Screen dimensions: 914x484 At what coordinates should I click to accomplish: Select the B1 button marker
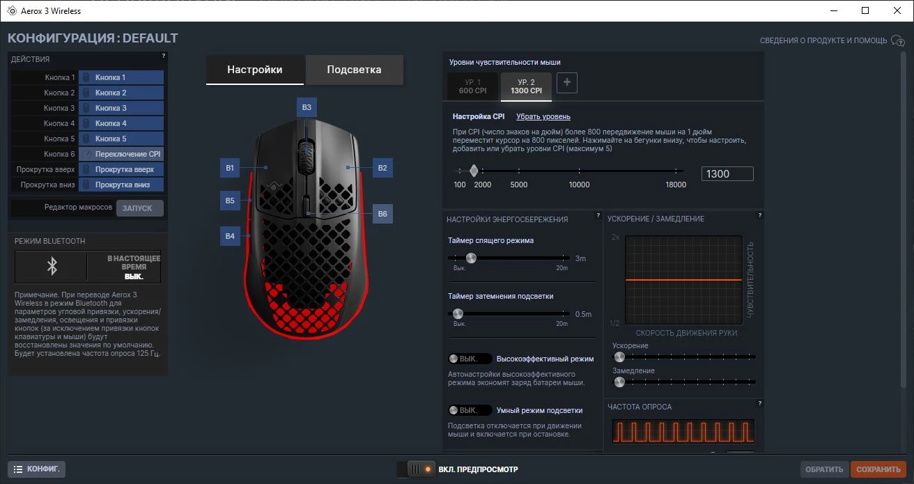click(230, 168)
